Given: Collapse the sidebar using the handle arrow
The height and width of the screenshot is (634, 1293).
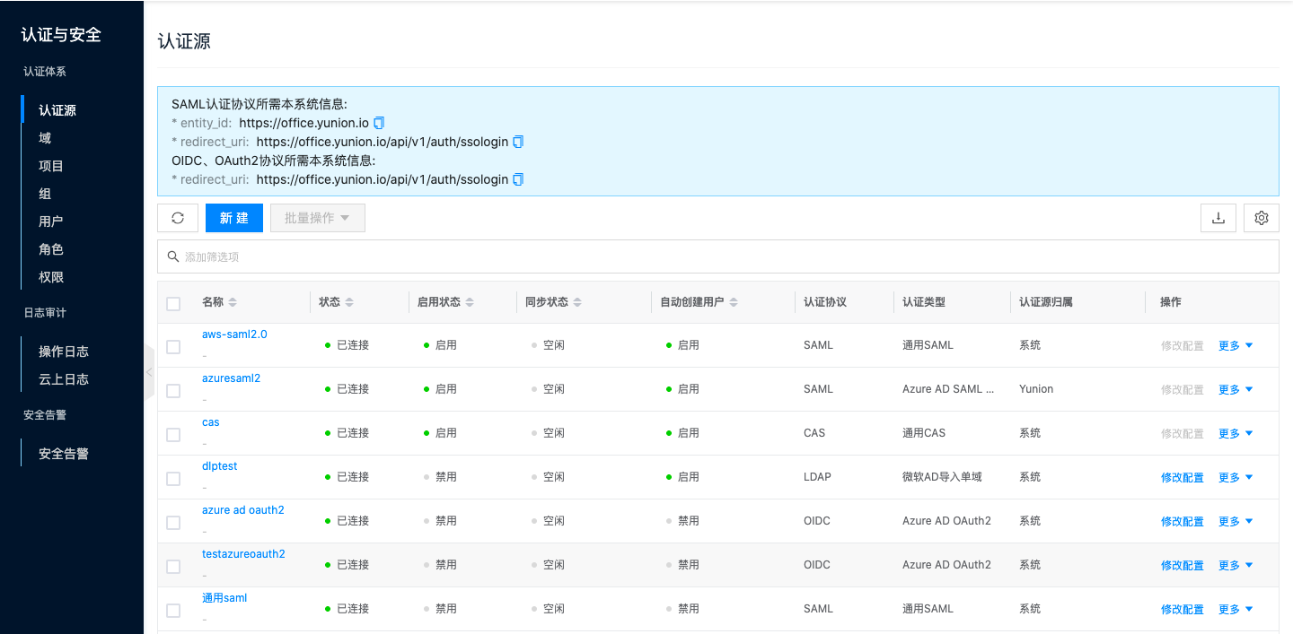Looking at the screenshot, I should 149,371.
